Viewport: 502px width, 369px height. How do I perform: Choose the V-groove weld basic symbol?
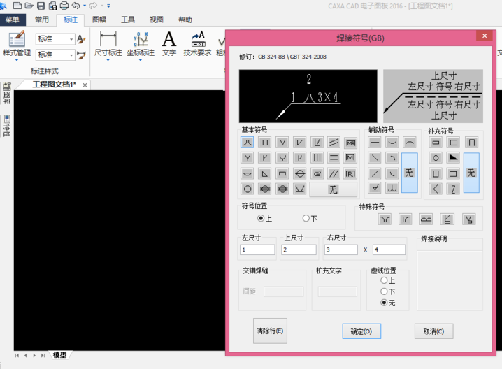coord(282,142)
